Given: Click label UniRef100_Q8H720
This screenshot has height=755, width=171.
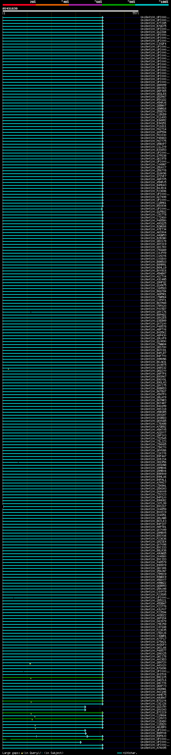Looking at the screenshot, I should point(153,662).
